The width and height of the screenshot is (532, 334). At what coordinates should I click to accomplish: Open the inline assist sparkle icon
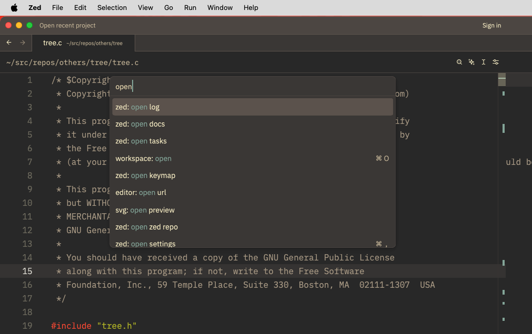point(471,62)
